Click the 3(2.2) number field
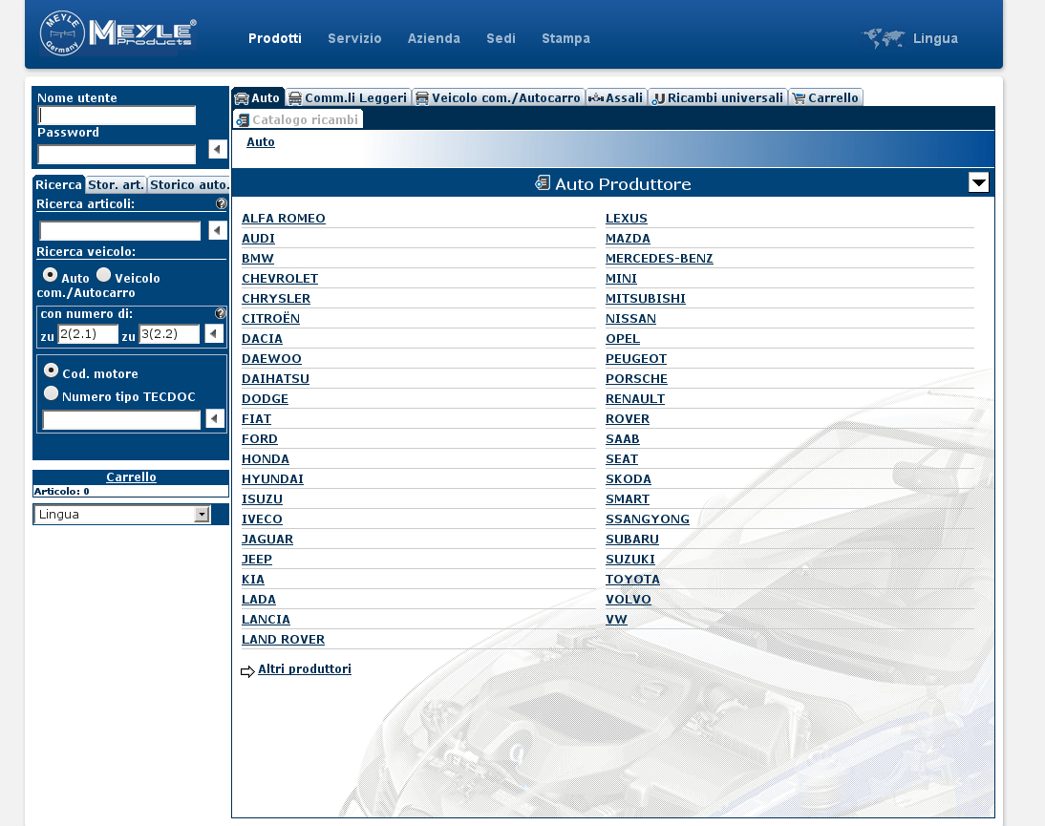Image resolution: width=1045 pixels, height=826 pixels. click(169, 333)
